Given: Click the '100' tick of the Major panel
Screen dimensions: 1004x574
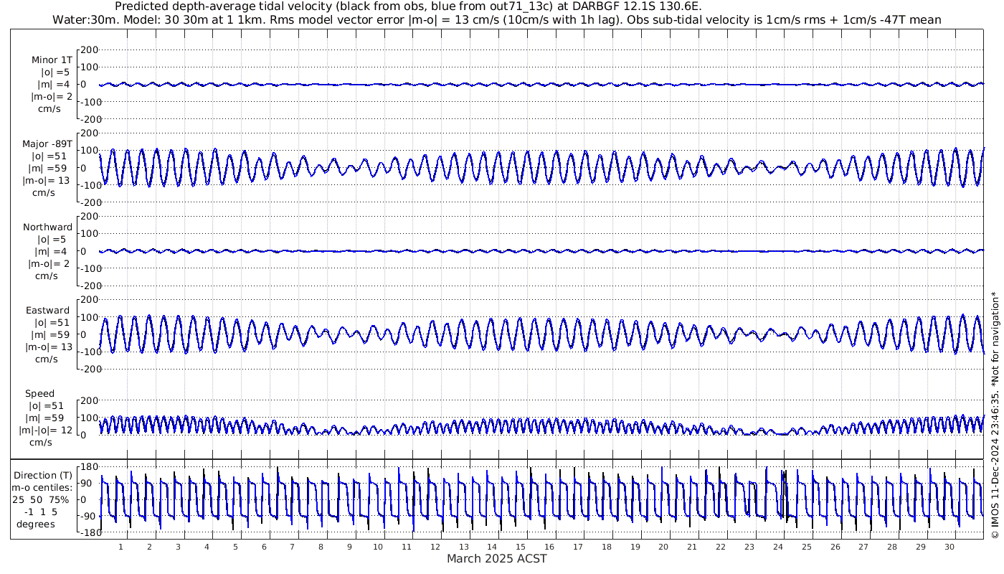Looking at the screenshot, I should 89,151.
